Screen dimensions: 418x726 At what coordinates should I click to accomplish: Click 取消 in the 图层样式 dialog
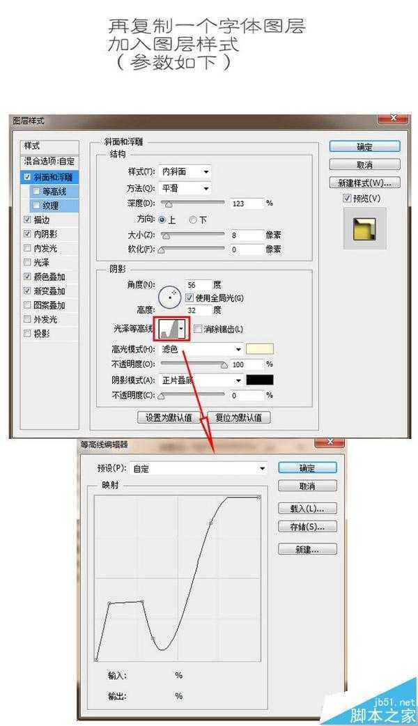tap(365, 164)
